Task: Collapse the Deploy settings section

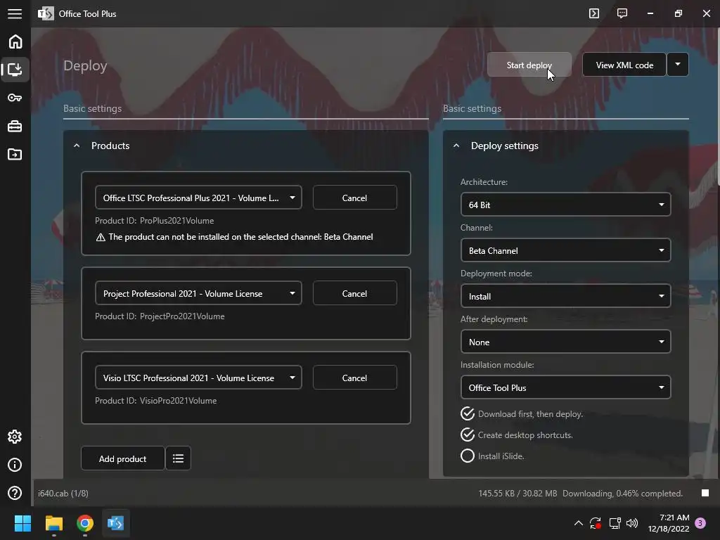Action: pos(456,146)
